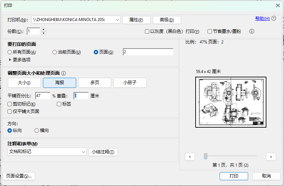Open printer 属性 button
Screen dimensions: 284x186
click(x=136, y=20)
